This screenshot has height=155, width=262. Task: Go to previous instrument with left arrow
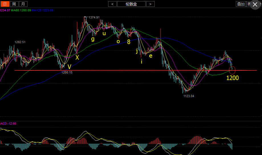pos(112,4)
